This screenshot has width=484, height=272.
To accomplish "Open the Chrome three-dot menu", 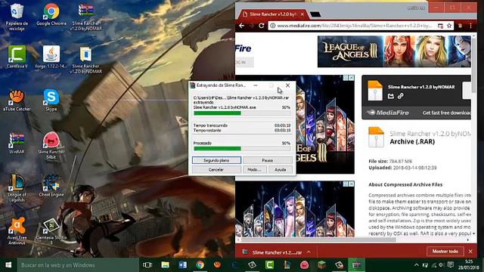I will pyautogui.click(x=470, y=26).
